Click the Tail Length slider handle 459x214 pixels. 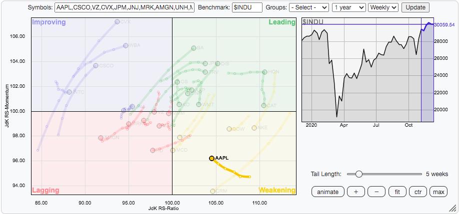coord(358,174)
